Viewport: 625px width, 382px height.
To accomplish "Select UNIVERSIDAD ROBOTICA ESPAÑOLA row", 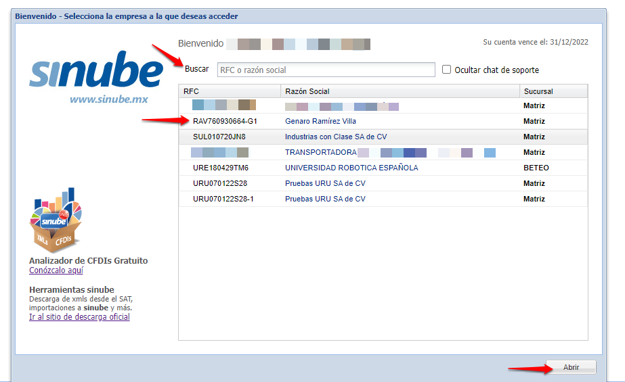I will click(351, 168).
